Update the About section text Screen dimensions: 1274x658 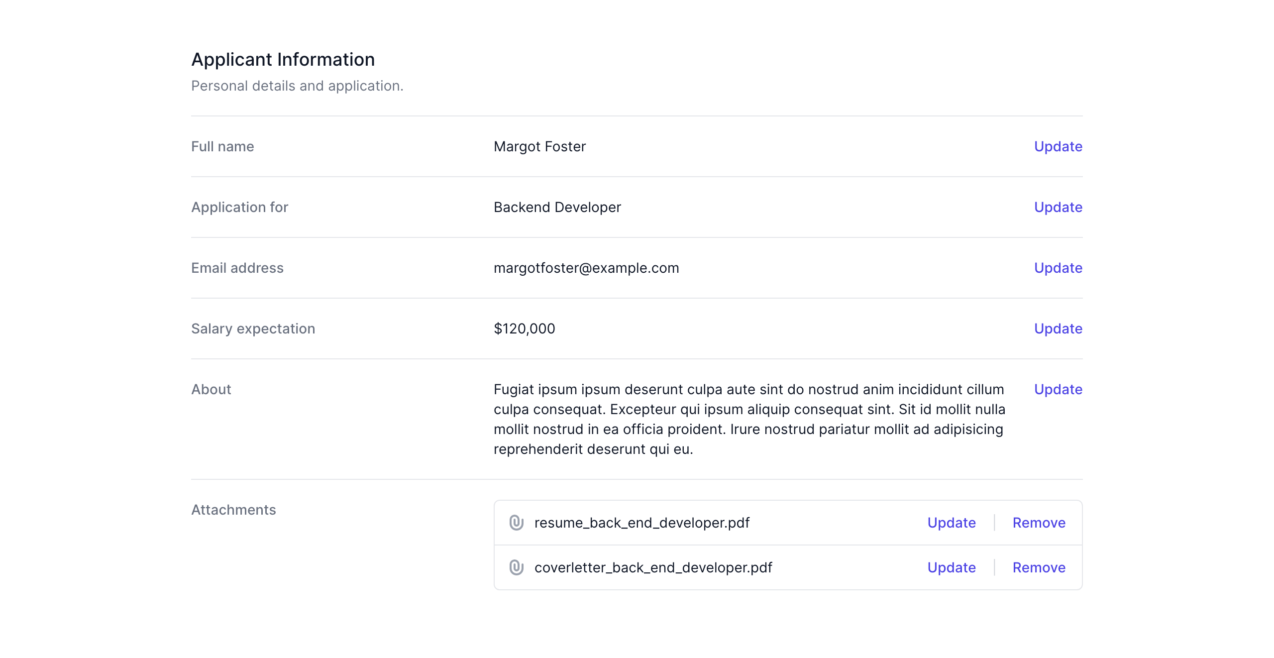click(1058, 389)
